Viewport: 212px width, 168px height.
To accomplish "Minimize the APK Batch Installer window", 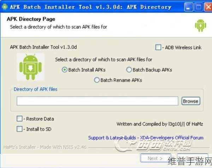I will (188, 7).
